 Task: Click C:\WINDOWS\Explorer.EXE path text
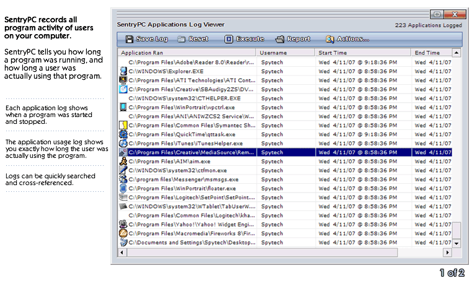click(166, 71)
